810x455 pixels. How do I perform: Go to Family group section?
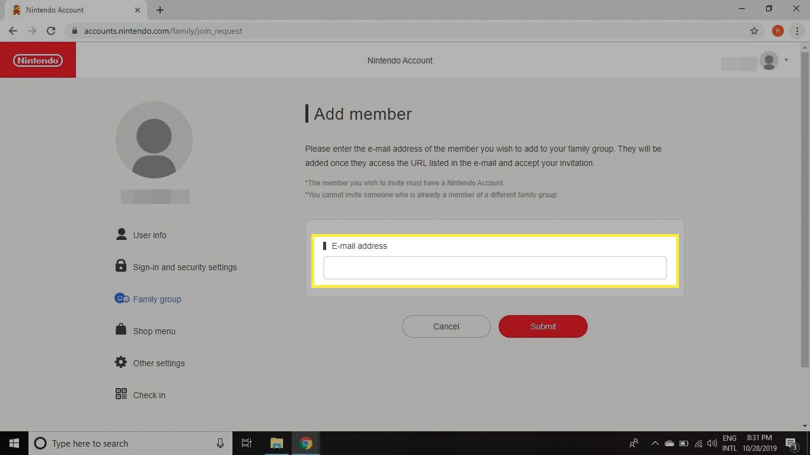coord(157,299)
